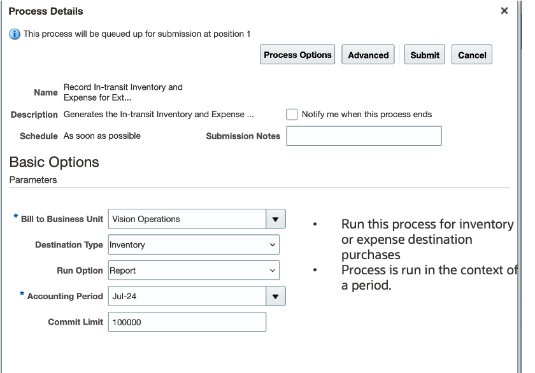Click the truncated Description text
The image size is (535, 373).
click(x=159, y=115)
